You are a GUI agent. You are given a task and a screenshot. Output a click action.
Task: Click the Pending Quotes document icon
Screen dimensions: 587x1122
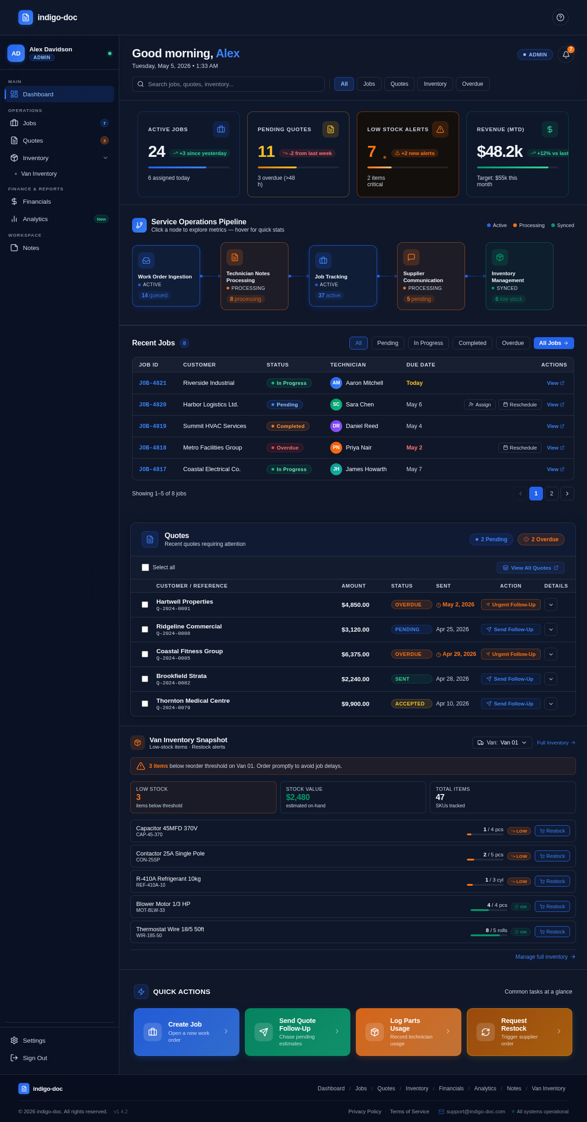[x=331, y=129]
